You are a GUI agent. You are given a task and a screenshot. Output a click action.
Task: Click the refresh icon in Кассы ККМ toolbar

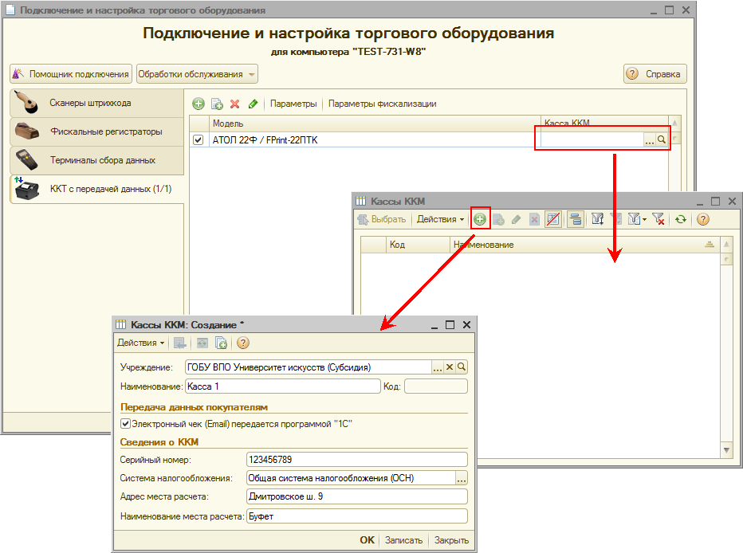(680, 219)
